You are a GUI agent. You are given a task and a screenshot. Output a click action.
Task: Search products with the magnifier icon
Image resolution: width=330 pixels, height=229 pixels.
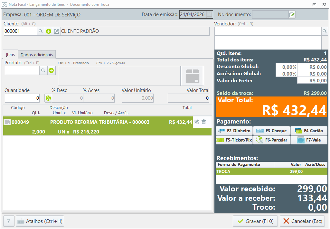(43, 70)
